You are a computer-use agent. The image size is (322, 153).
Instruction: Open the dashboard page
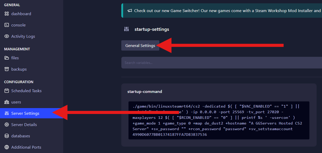click(21, 14)
